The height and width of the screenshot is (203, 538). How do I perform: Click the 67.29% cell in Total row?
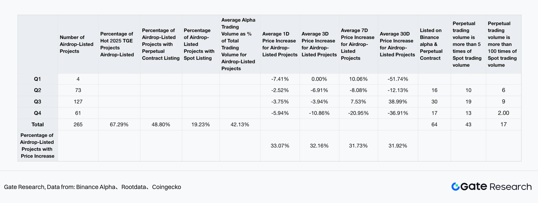tap(119, 125)
